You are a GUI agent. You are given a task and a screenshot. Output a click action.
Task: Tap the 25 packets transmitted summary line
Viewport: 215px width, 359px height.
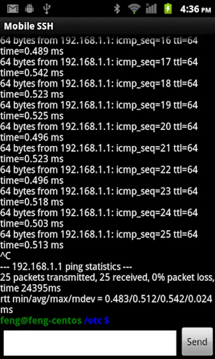[x=107, y=278]
